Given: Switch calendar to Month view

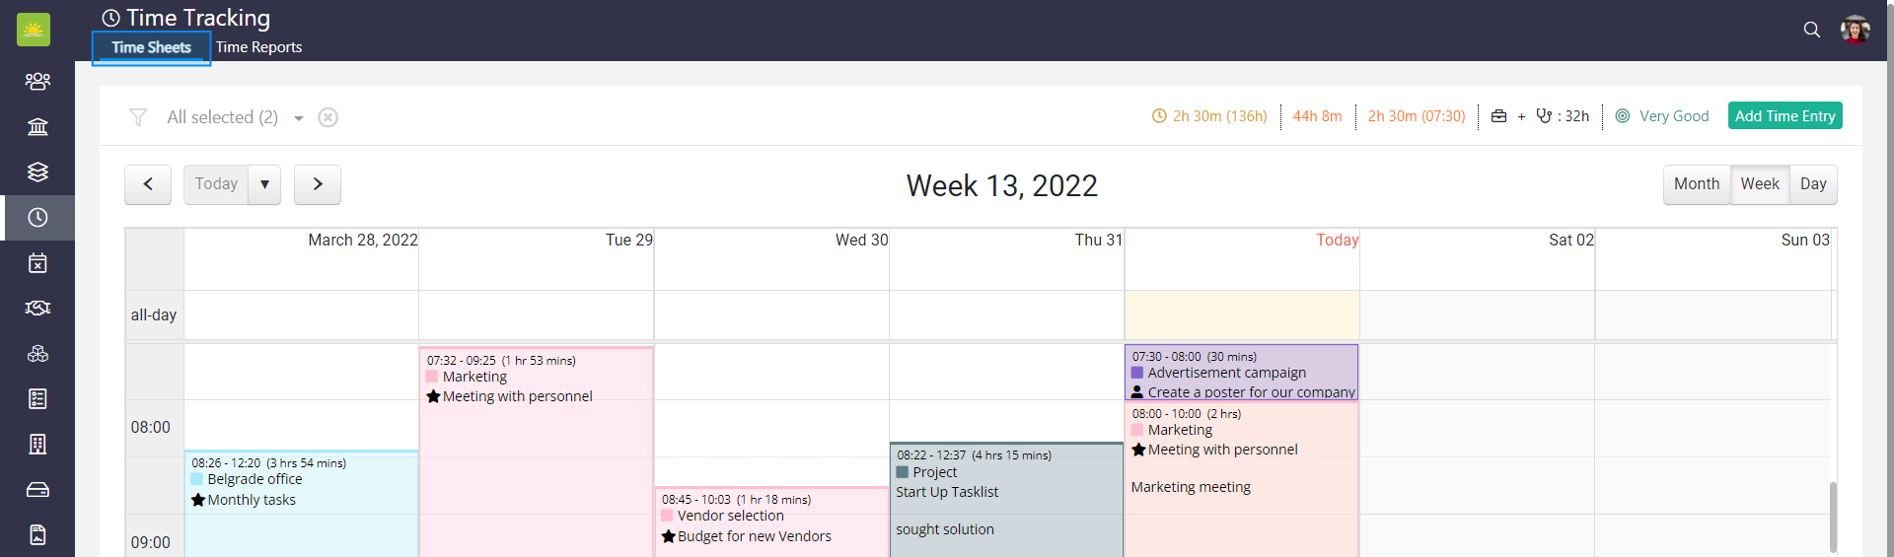Looking at the screenshot, I should (1696, 184).
